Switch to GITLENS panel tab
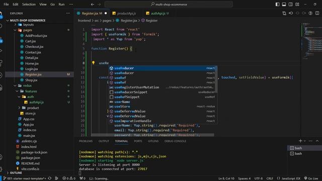 (153, 141)
